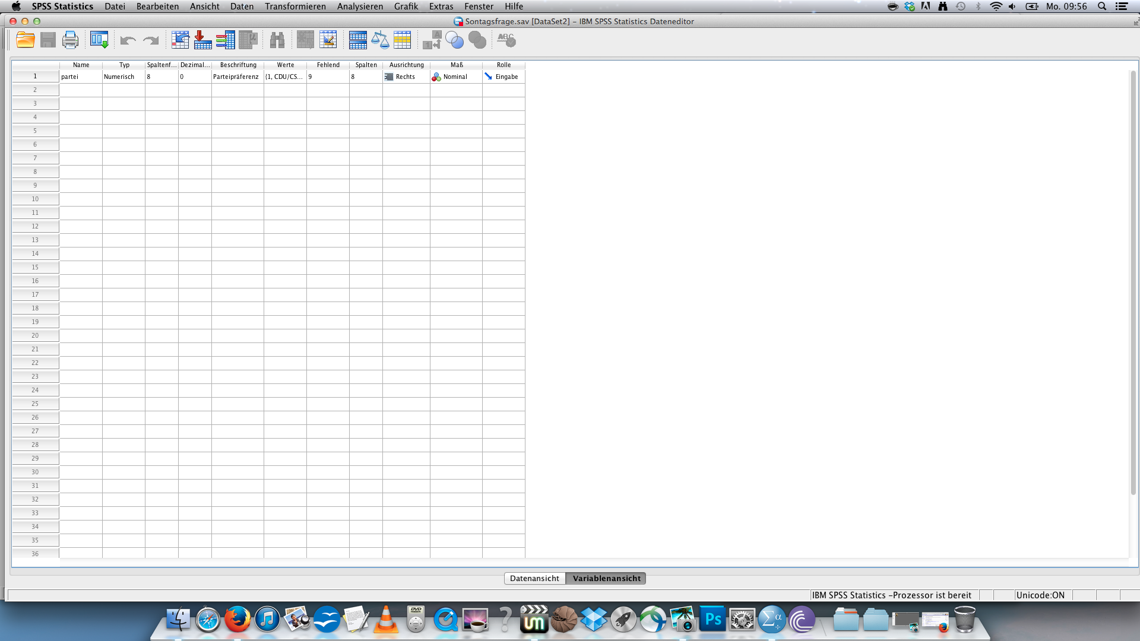Open Split file toolbar icon
This screenshot has height=641, width=1140.
coord(357,40)
